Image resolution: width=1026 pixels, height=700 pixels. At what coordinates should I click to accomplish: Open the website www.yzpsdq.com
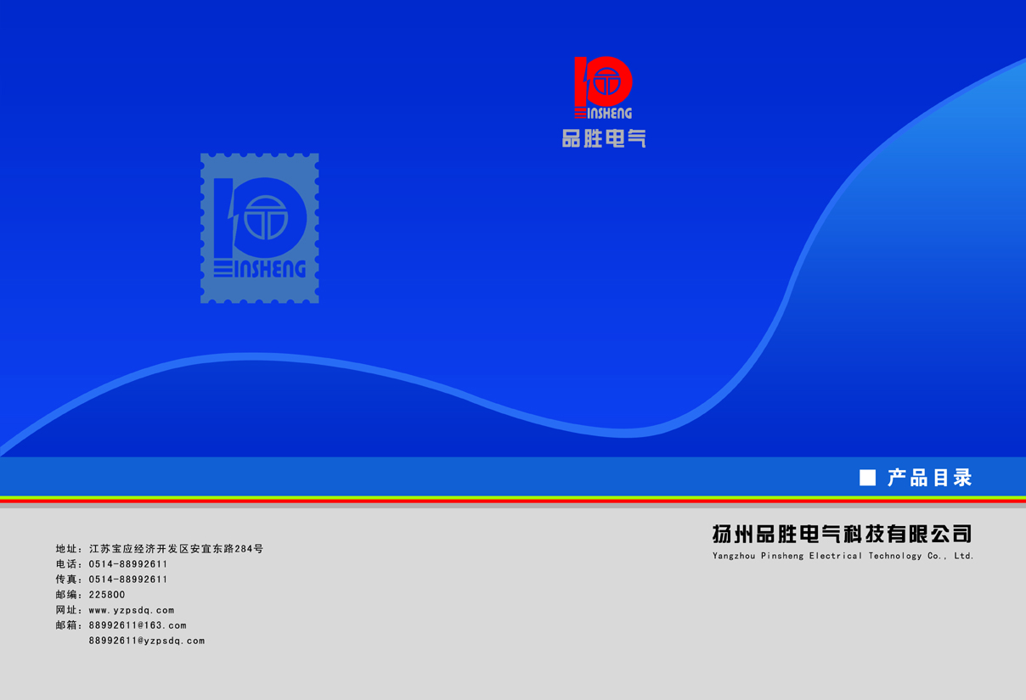click(132, 610)
